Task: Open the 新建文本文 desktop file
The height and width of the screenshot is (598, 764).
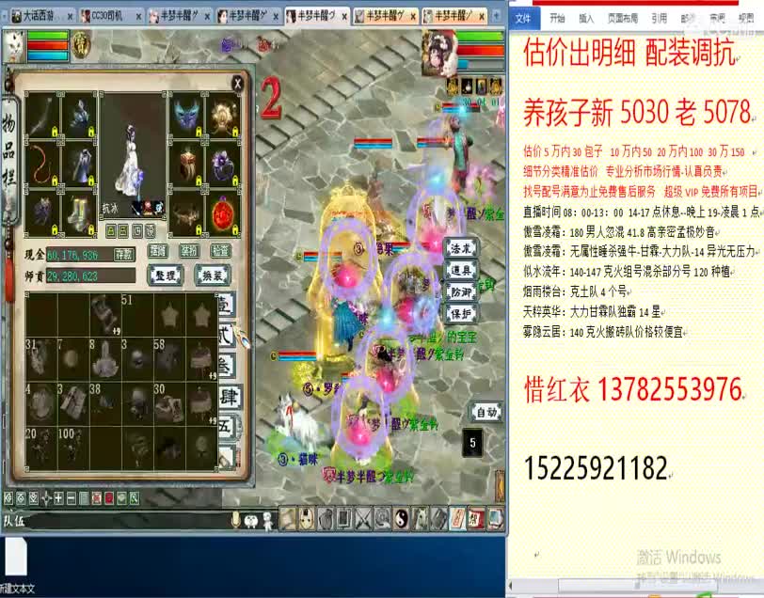Action: click(x=17, y=566)
